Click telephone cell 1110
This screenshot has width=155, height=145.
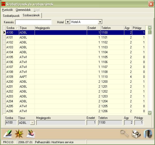click(x=112, y=77)
